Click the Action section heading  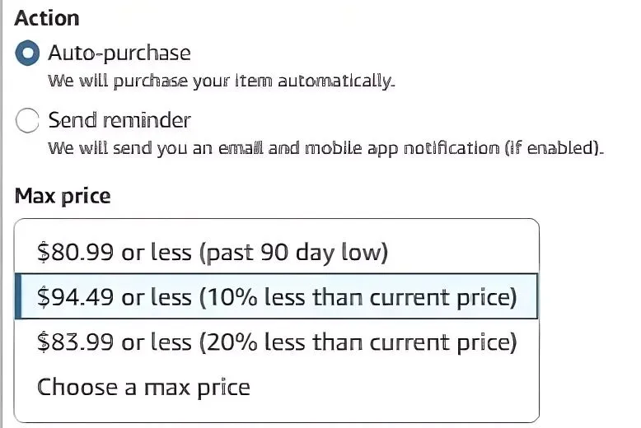click(47, 18)
